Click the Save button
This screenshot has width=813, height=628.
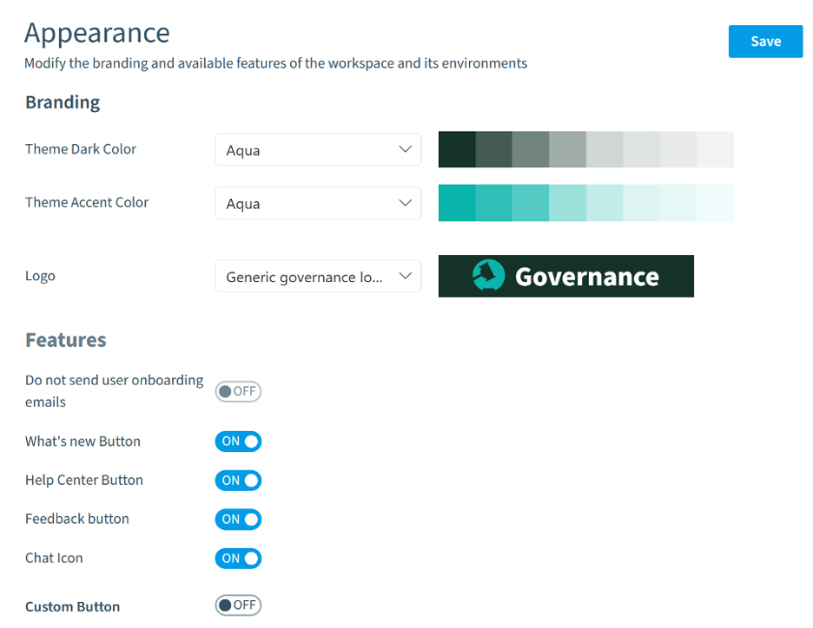[765, 41]
